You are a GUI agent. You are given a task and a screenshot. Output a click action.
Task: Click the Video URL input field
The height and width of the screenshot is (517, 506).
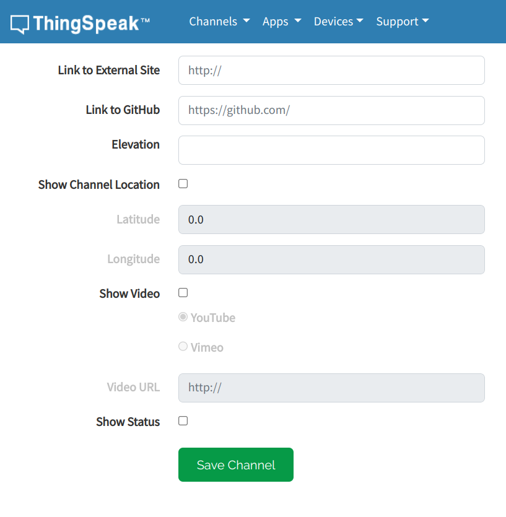click(x=331, y=388)
